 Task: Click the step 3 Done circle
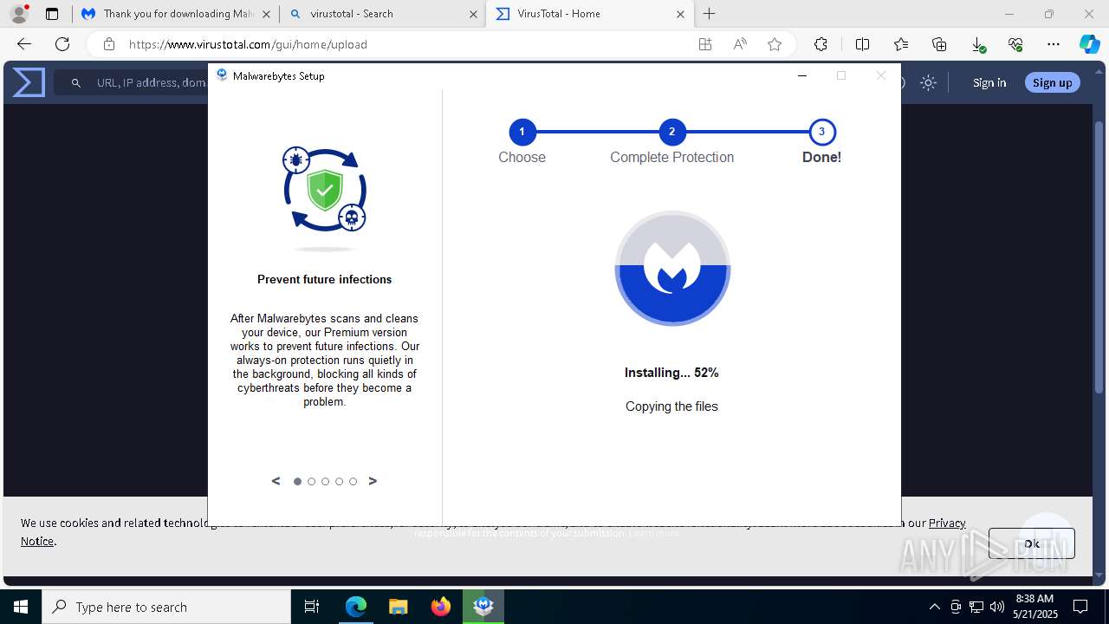tap(821, 132)
